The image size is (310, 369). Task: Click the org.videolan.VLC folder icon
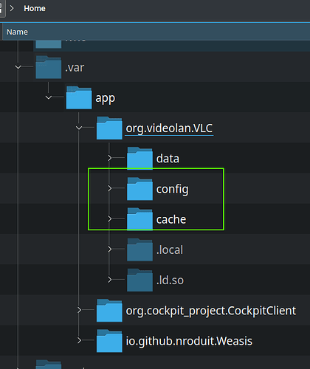click(x=109, y=128)
